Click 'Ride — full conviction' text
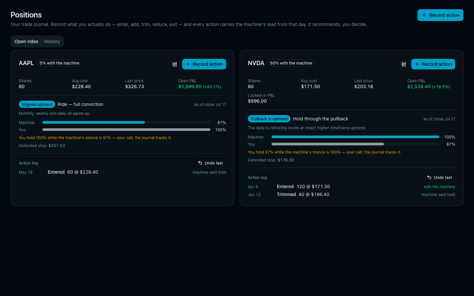 click(x=80, y=104)
